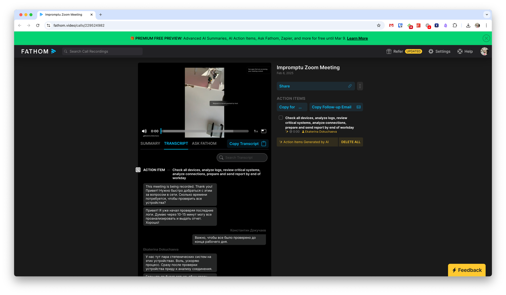Open the three-dot more options menu beside Share
The width and height of the screenshot is (506, 295).
click(x=360, y=86)
